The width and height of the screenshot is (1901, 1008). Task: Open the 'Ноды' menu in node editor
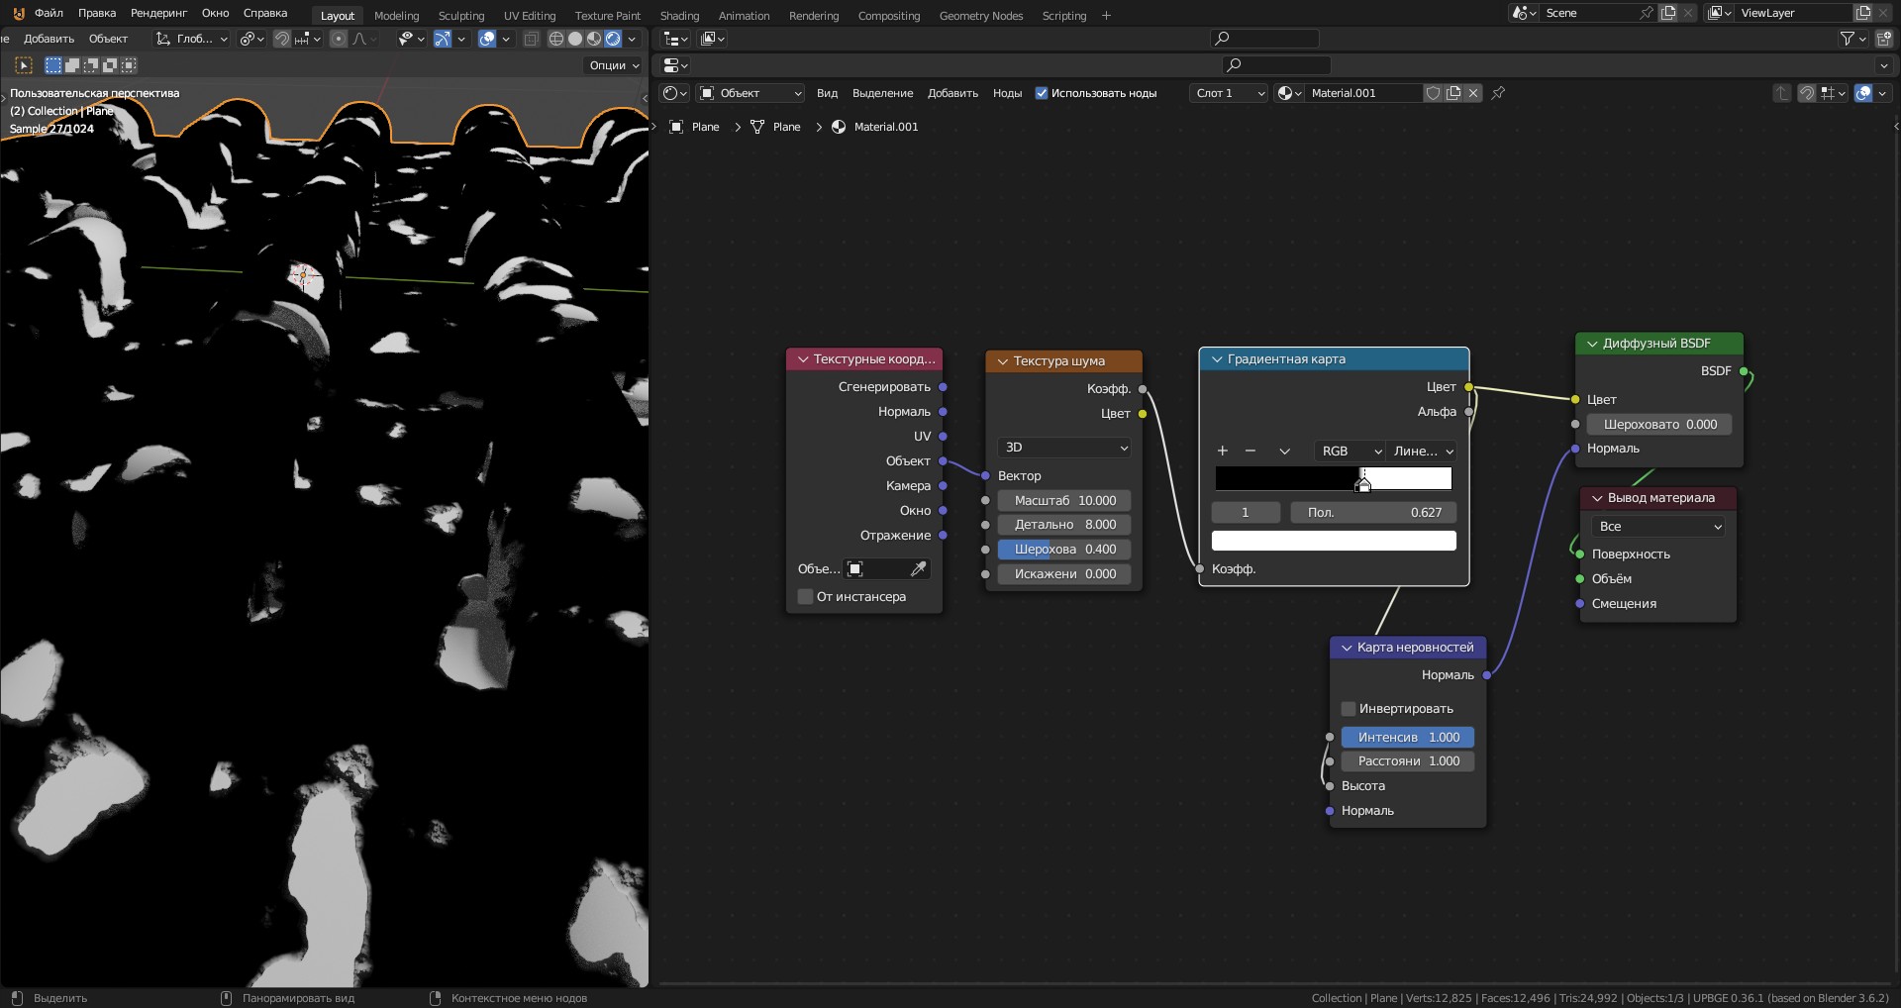[x=1007, y=93]
